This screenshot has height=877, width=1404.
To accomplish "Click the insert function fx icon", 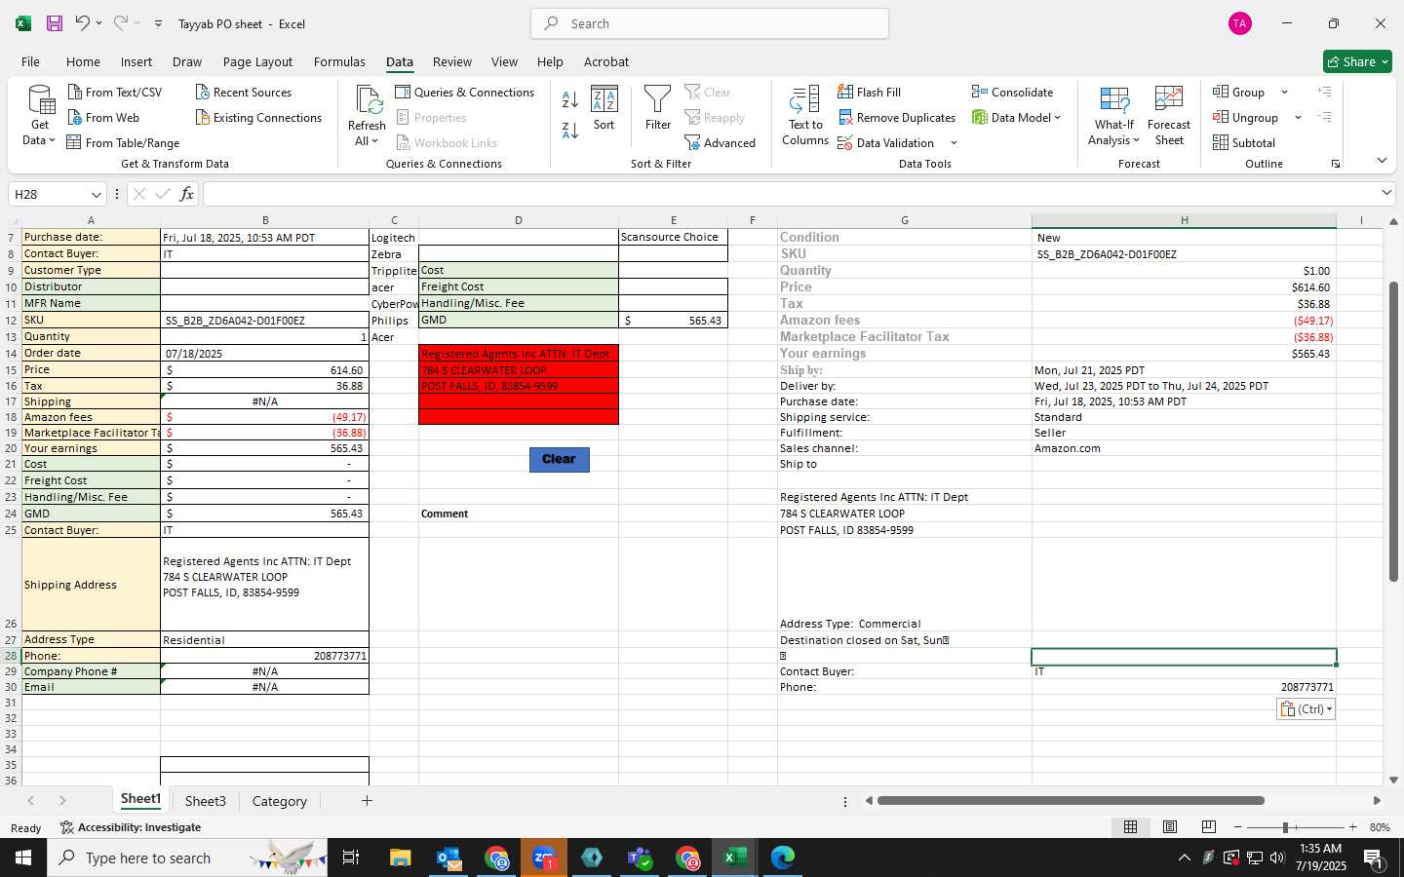I will pos(186,194).
